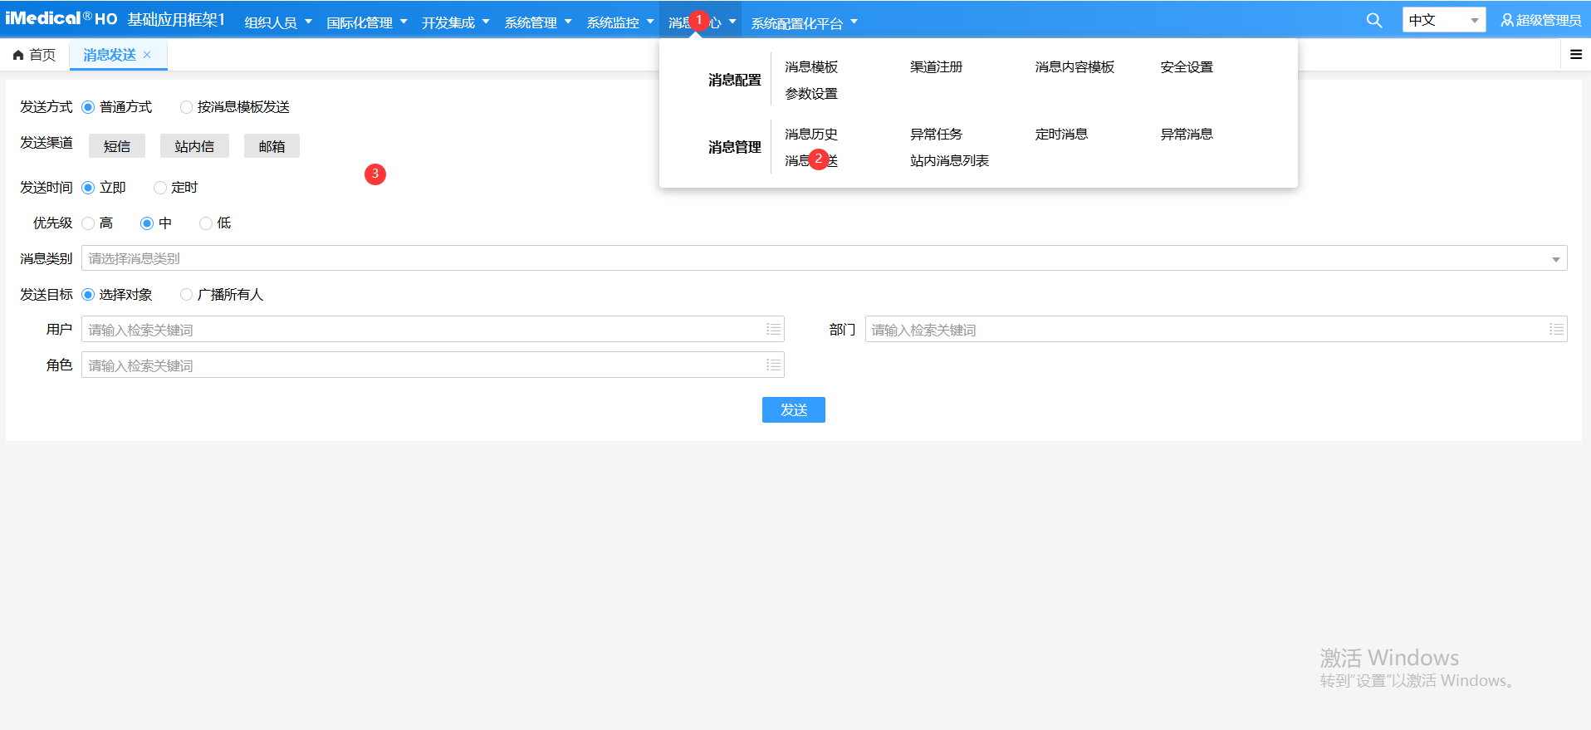The image size is (1591, 730).
Task: Click the search magnifier icon
Action: point(1374,21)
